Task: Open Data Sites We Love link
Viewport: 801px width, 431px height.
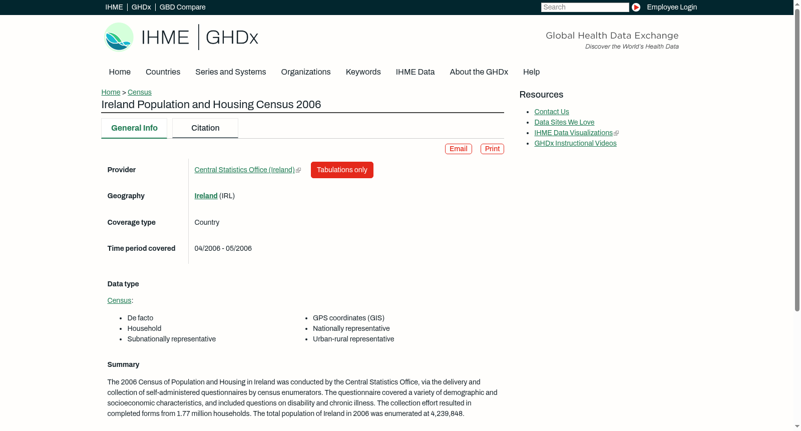Action: coord(564,122)
